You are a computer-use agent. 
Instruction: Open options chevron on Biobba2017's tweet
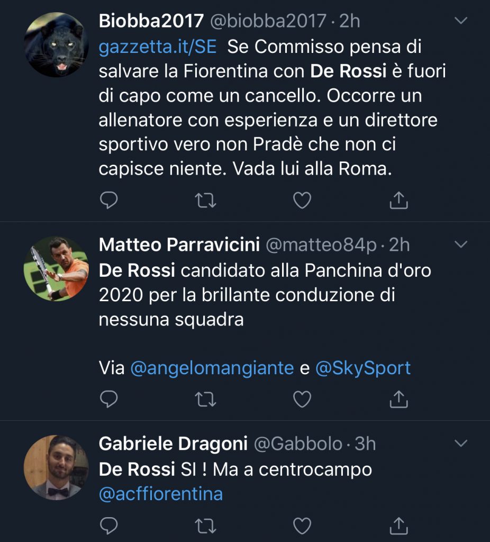461,21
